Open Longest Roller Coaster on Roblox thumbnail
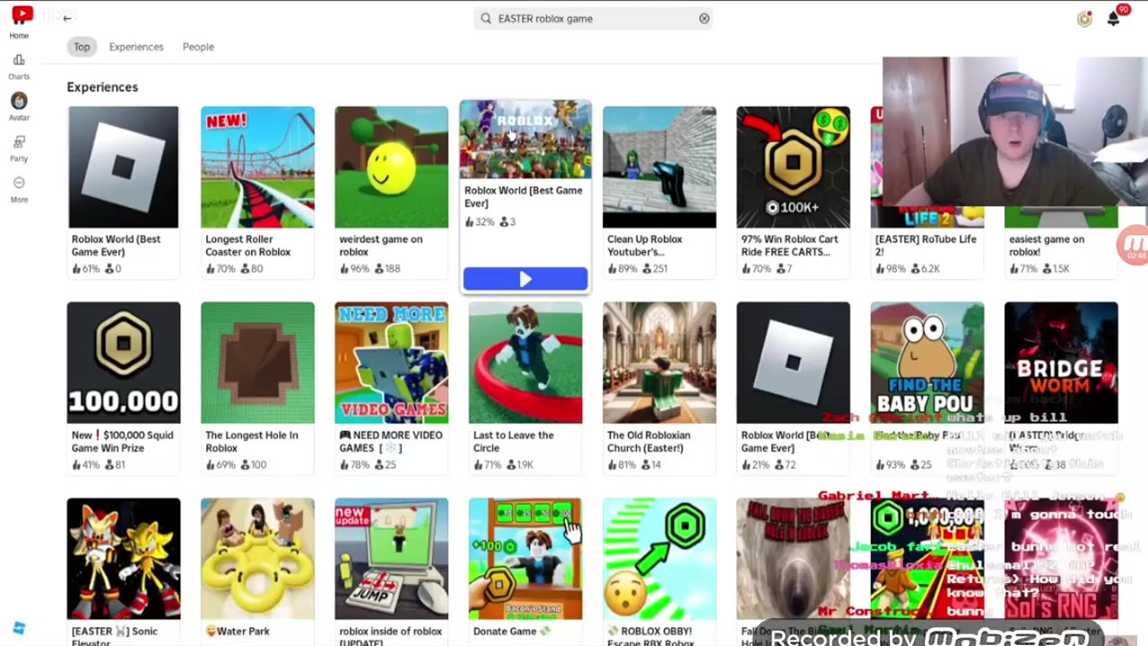This screenshot has height=646, width=1148. pyautogui.click(x=257, y=167)
